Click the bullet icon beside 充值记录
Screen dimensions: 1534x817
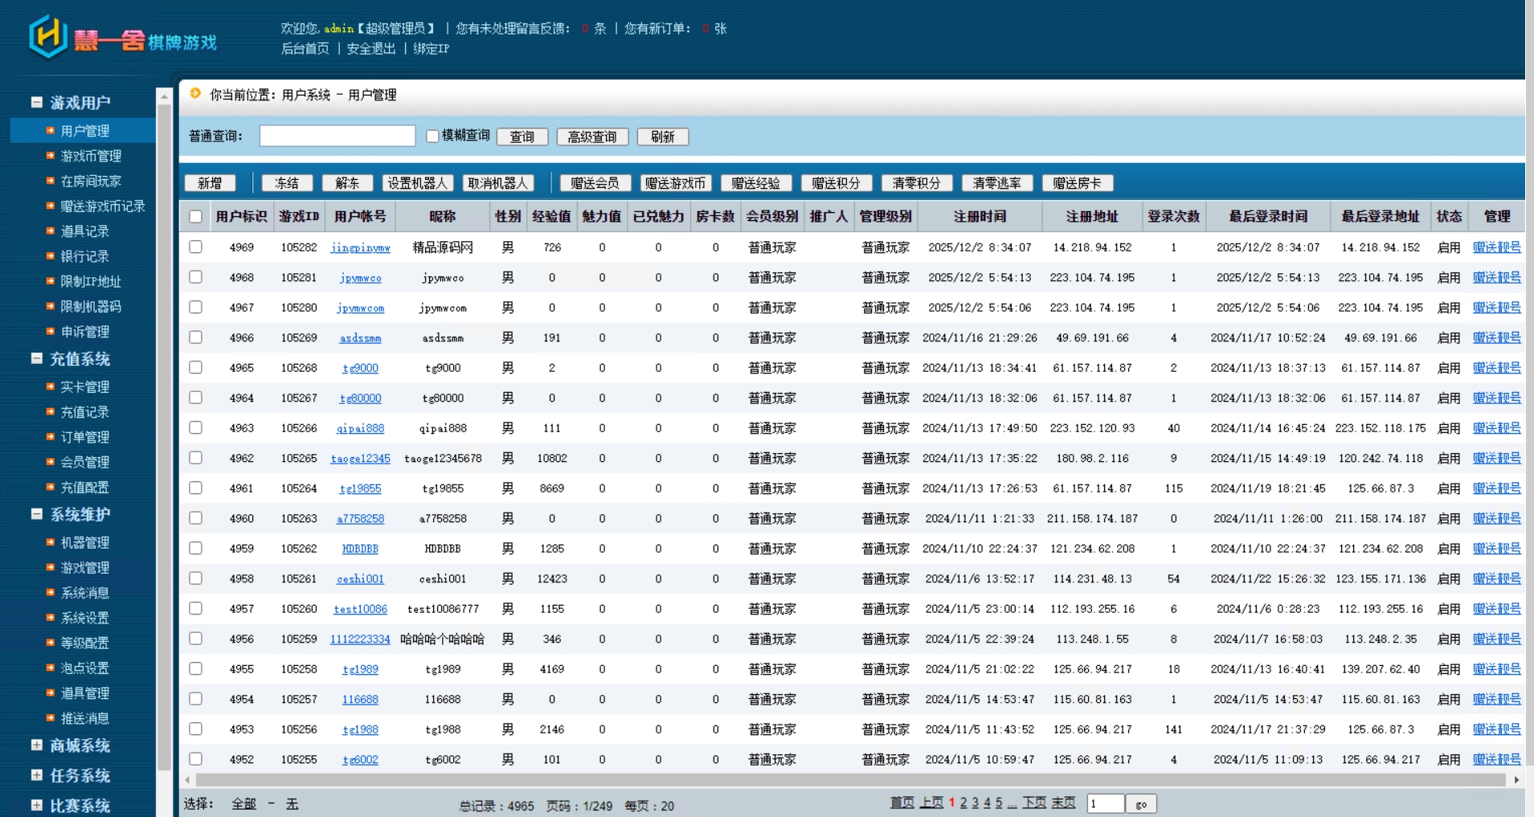(x=51, y=412)
